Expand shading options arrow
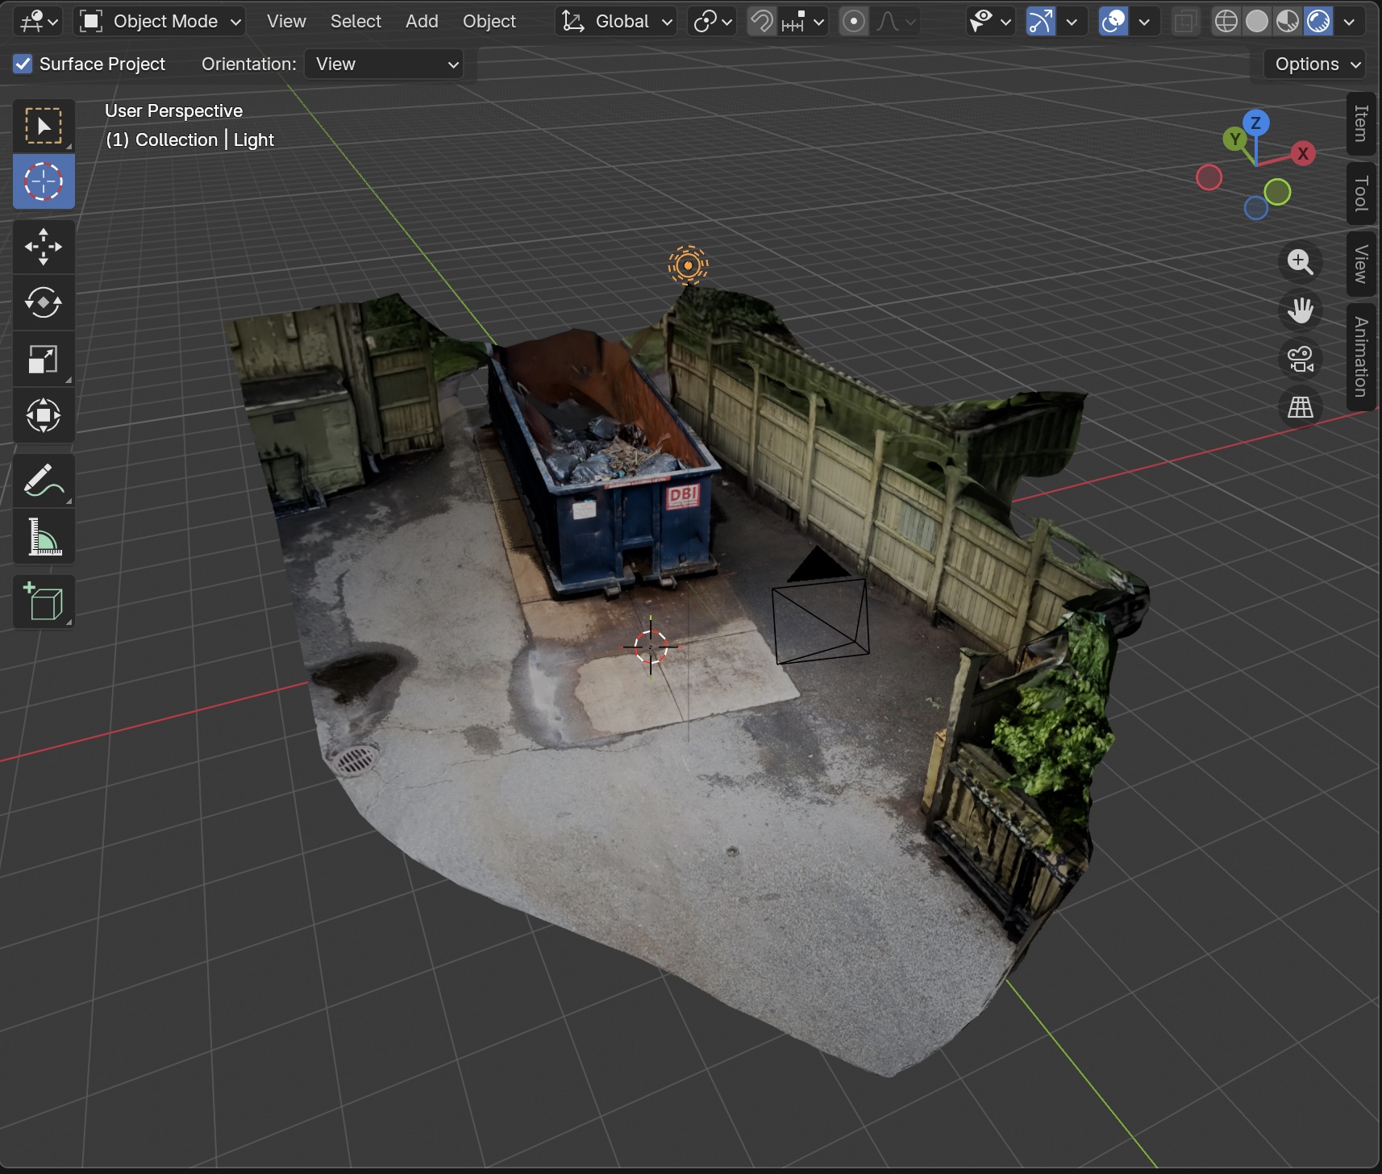The width and height of the screenshot is (1382, 1174). [x=1349, y=22]
